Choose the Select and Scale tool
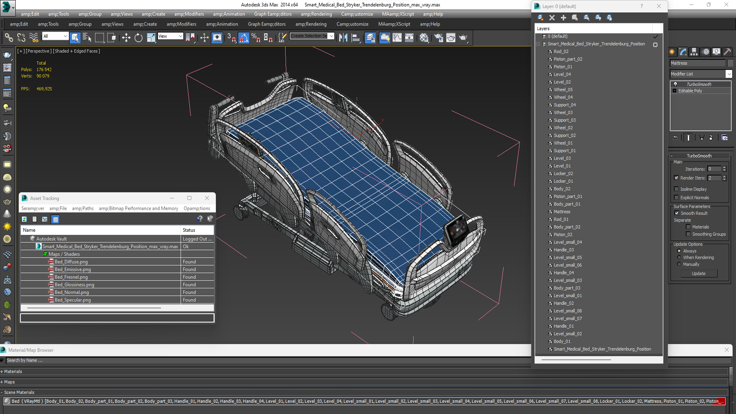Viewport: 736px width, 414px height. pos(151,38)
